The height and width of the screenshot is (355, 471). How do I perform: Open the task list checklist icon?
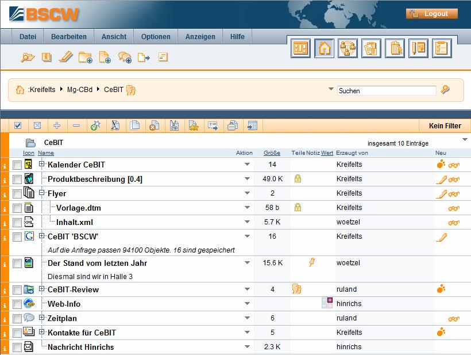pos(442,48)
